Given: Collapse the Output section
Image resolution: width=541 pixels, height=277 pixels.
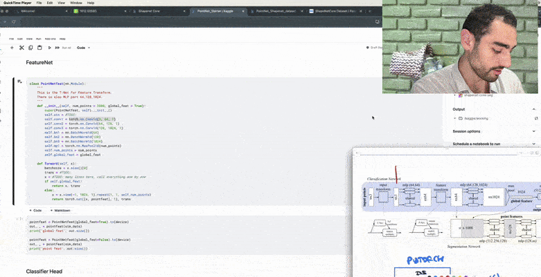Looking at the screenshot, I should pyautogui.click(x=534, y=108).
